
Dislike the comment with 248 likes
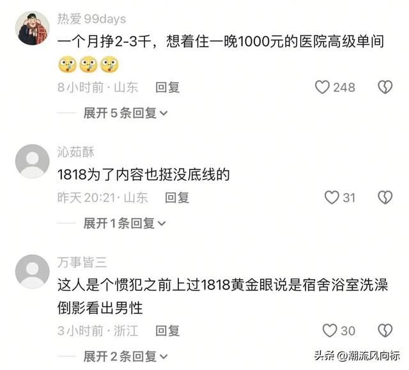click(385, 87)
